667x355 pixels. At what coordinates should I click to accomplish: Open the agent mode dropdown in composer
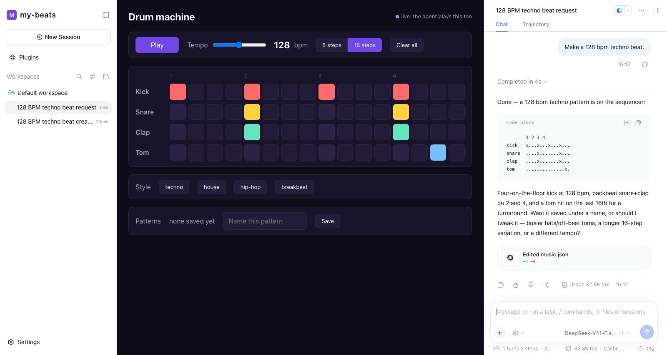tap(518, 333)
